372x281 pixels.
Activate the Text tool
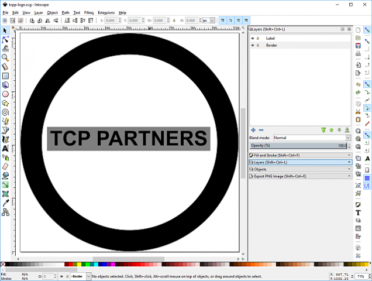click(5, 148)
